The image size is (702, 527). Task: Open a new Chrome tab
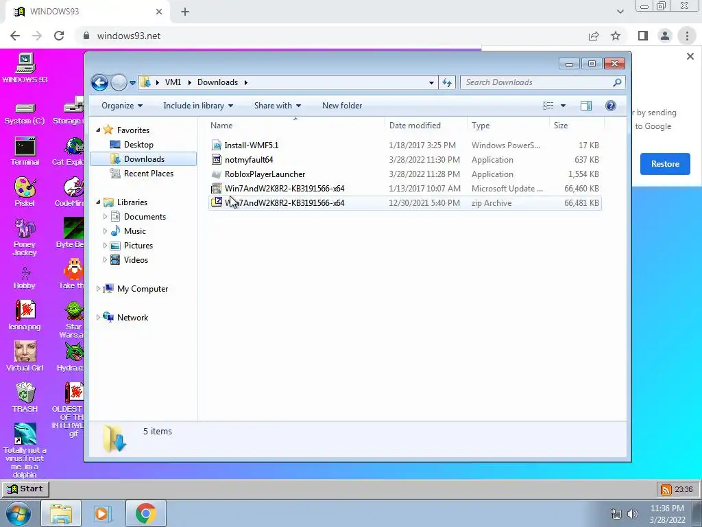tap(185, 12)
